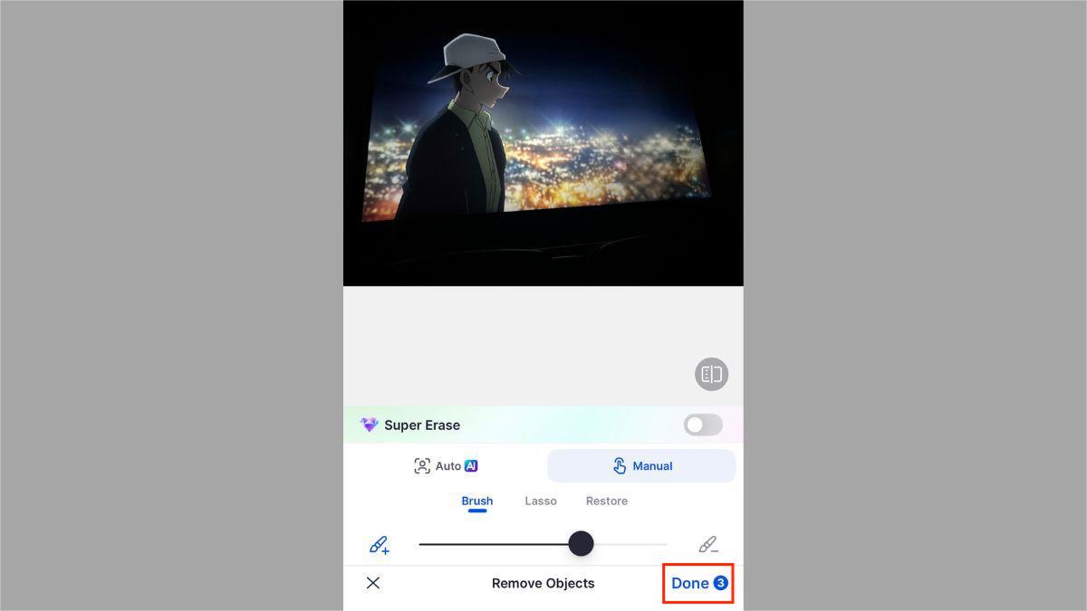Tap the Done button
This screenshot has height=611, width=1087.
tap(699, 583)
